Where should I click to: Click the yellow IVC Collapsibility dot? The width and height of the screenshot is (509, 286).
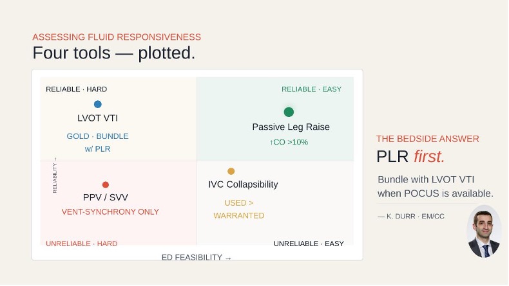click(x=231, y=171)
